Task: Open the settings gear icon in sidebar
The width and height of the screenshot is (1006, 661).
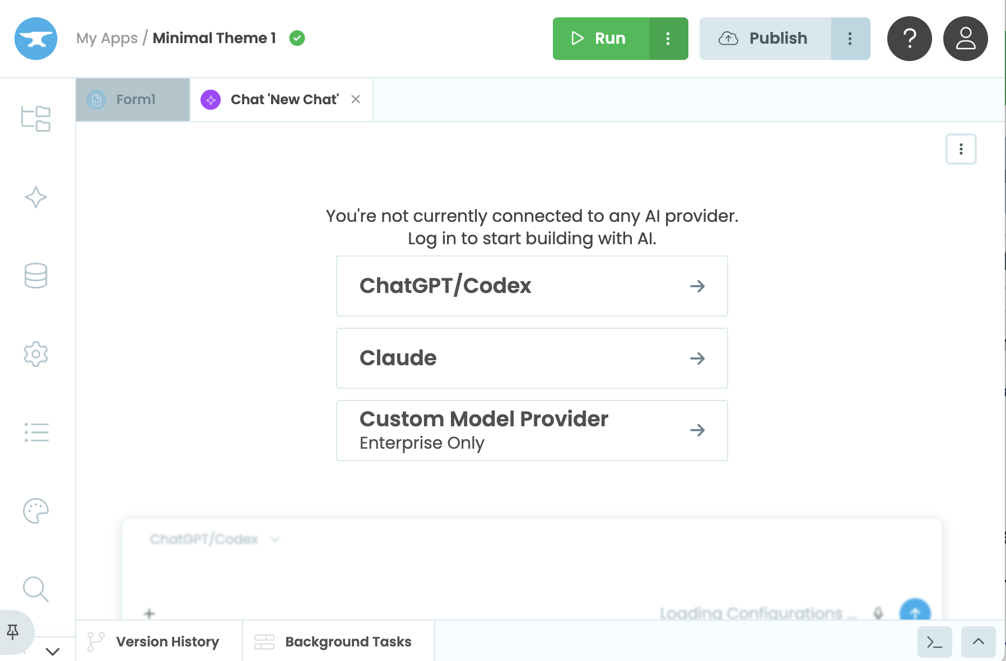Action: pos(36,354)
